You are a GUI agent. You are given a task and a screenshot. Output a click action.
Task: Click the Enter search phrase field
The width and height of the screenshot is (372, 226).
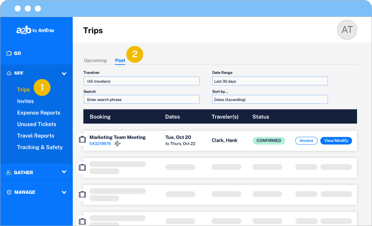pos(141,99)
